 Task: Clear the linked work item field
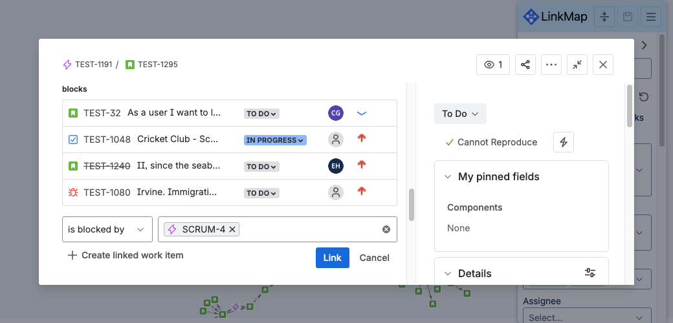[386, 229]
